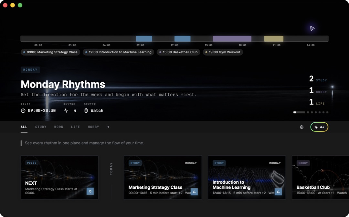The width and height of the screenshot is (349, 217).
Task: Select the yellow 19:00 timeline block
Action: (x=274, y=39)
